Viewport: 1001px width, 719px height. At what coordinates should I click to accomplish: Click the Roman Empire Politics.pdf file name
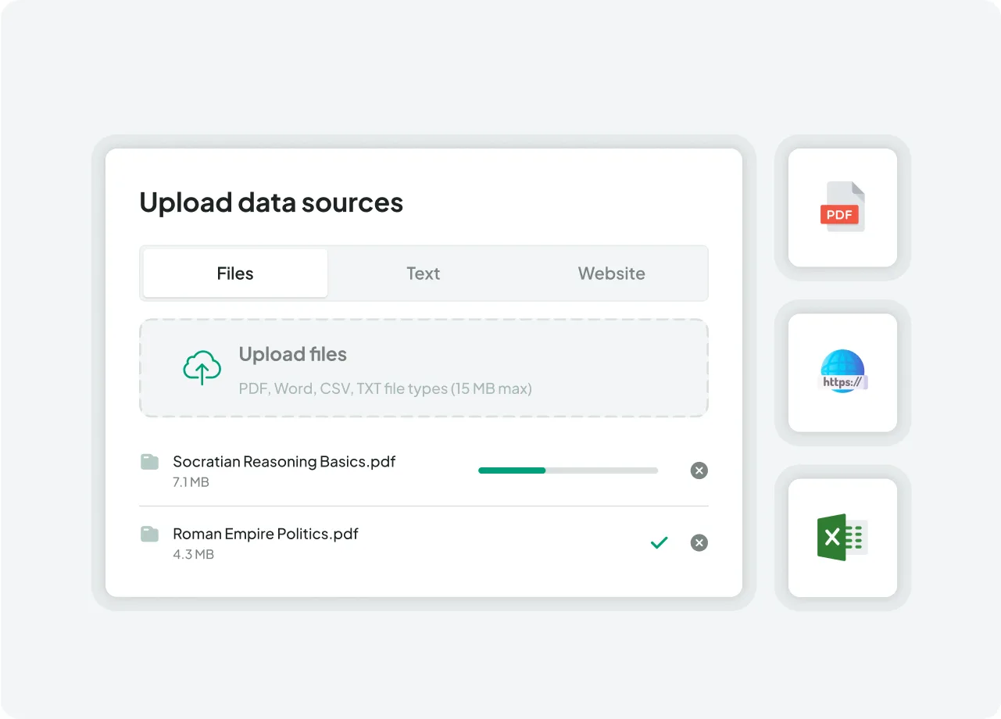pyautogui.click(x=265, y=534)
